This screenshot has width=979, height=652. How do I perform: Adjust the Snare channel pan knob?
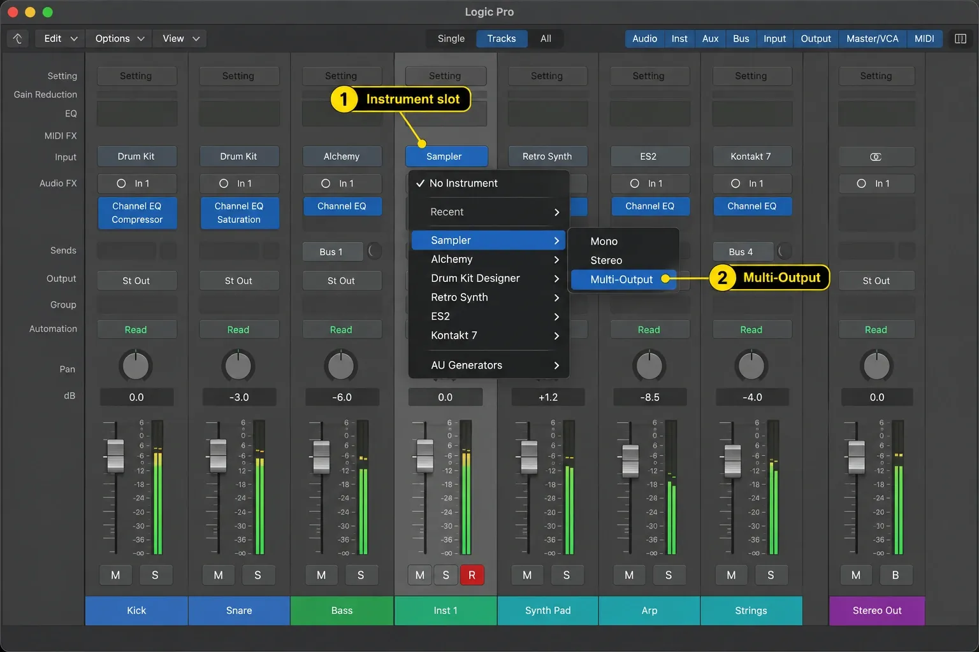coord(238,366)
